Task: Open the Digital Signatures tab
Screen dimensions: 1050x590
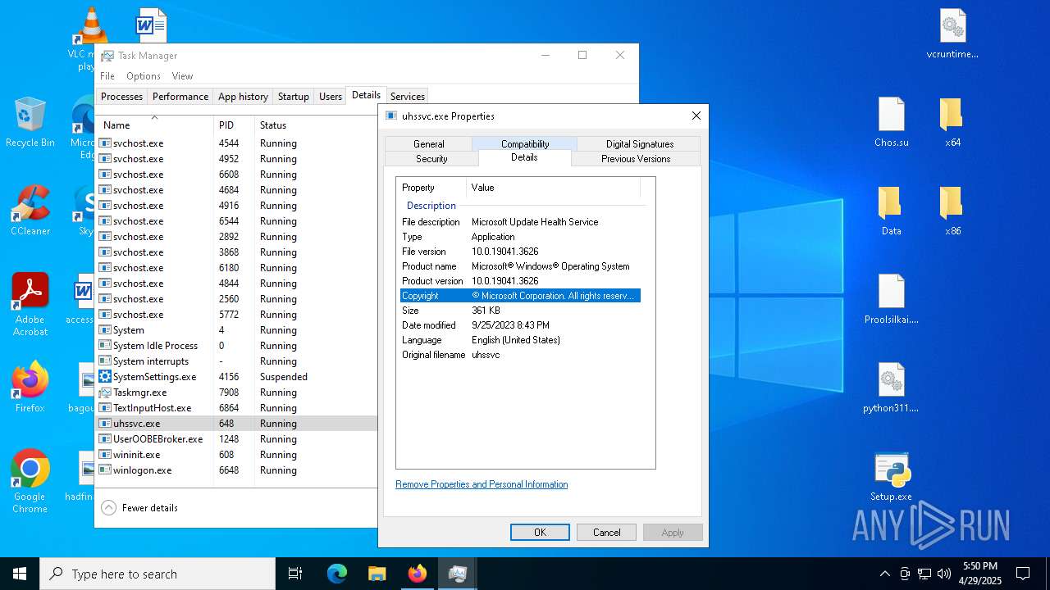Action: 640,144
